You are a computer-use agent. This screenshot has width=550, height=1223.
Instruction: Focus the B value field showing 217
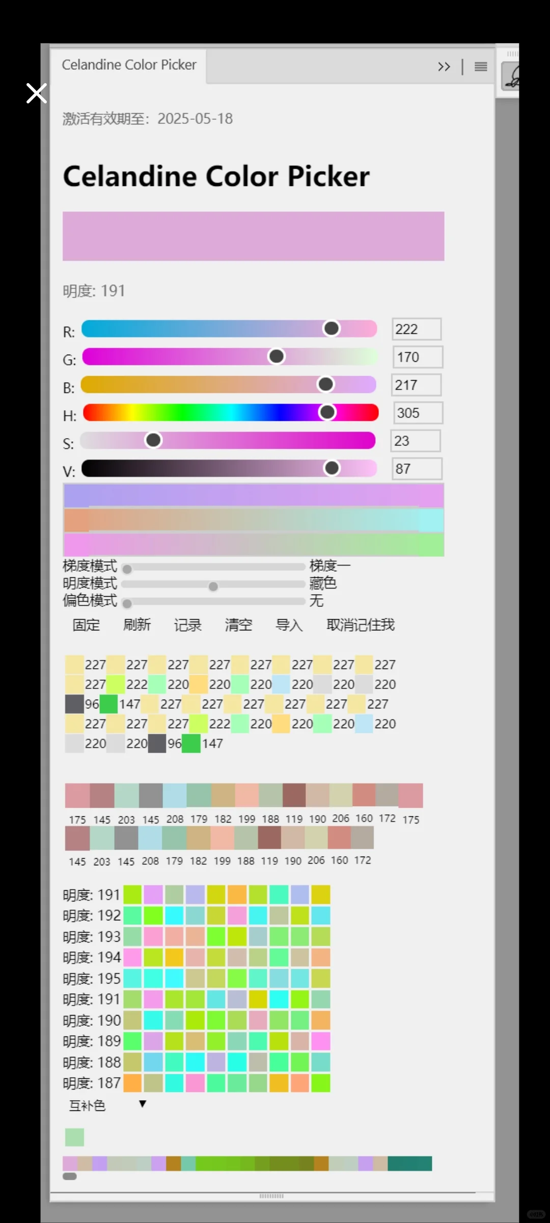click(417, 385)
